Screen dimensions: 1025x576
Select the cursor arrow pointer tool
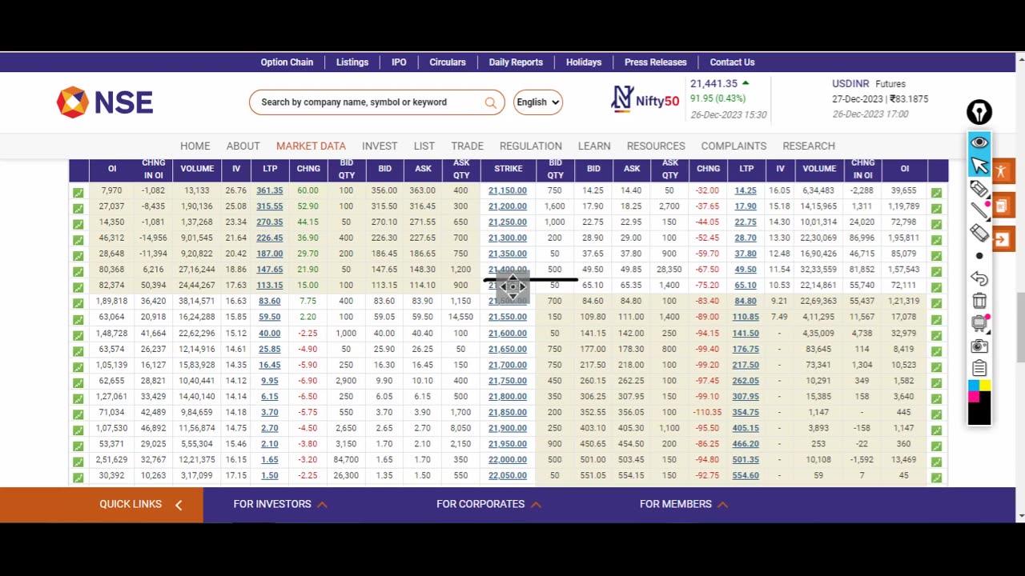pos(979,166)
